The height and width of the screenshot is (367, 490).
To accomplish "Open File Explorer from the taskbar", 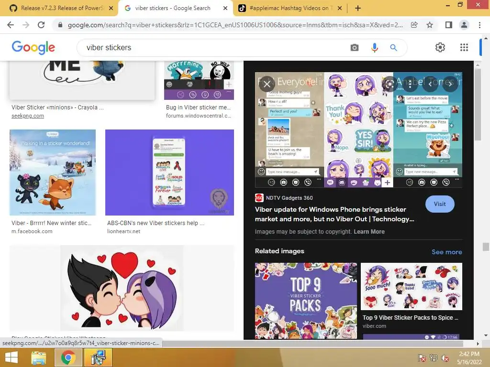I will [x=38, y=357].
